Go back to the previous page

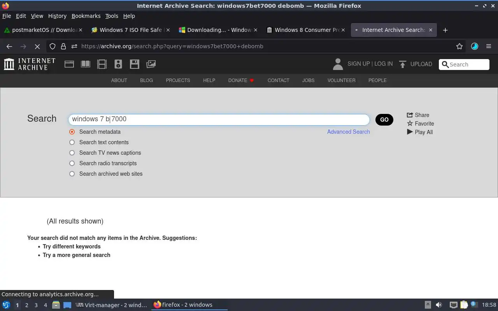point(9,46)
